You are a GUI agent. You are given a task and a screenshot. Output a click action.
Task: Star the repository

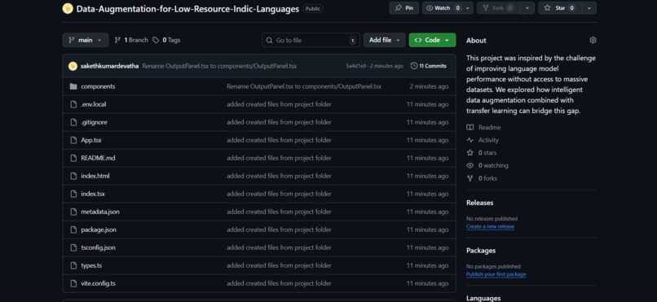pyautogui.click(x=559, y=8)
